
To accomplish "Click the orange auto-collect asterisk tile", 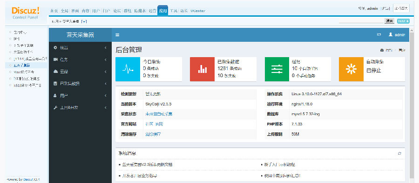I will 351,69.
